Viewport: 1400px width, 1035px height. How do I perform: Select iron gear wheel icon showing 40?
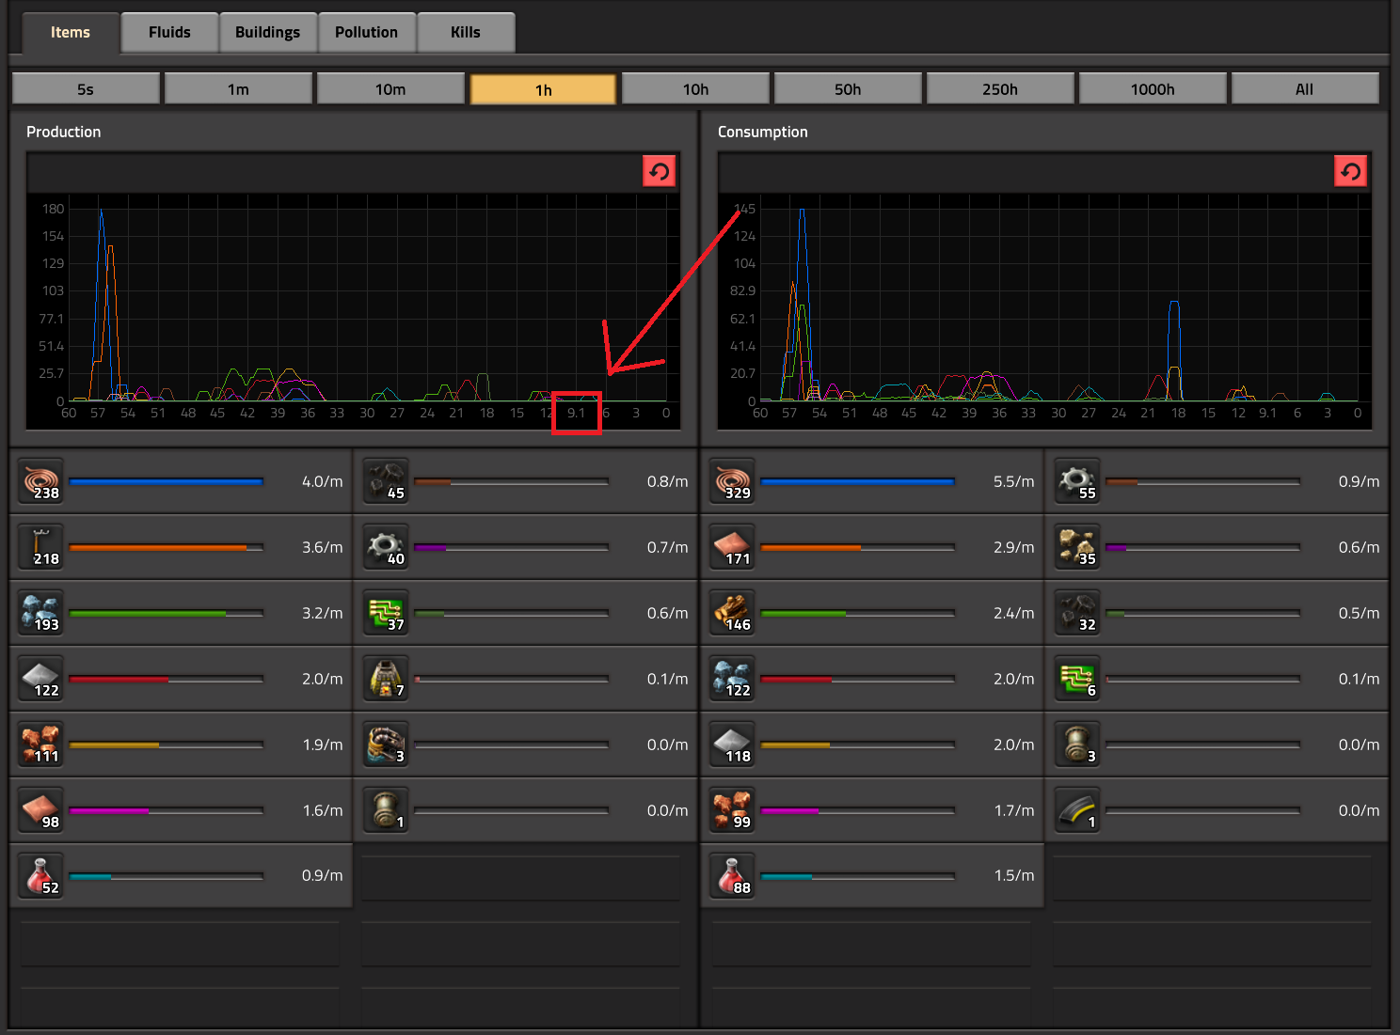pos(386,547)
